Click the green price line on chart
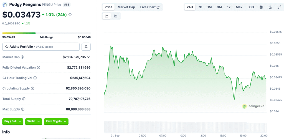The width and height of the screenshot is (284, 139). tap(185, 72)
